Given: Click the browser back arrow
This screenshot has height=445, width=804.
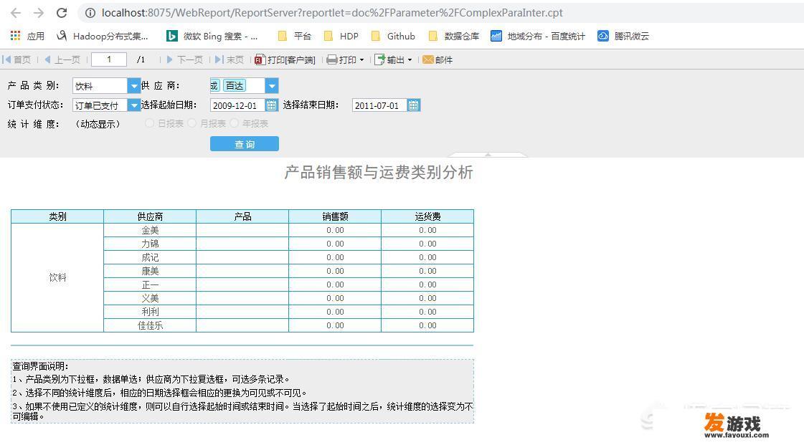Looking at the screenshot, I should (x=16, y=13).
